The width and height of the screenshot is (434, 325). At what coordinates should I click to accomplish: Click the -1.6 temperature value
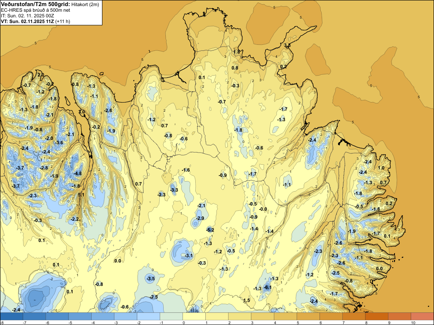click(186, 170)
